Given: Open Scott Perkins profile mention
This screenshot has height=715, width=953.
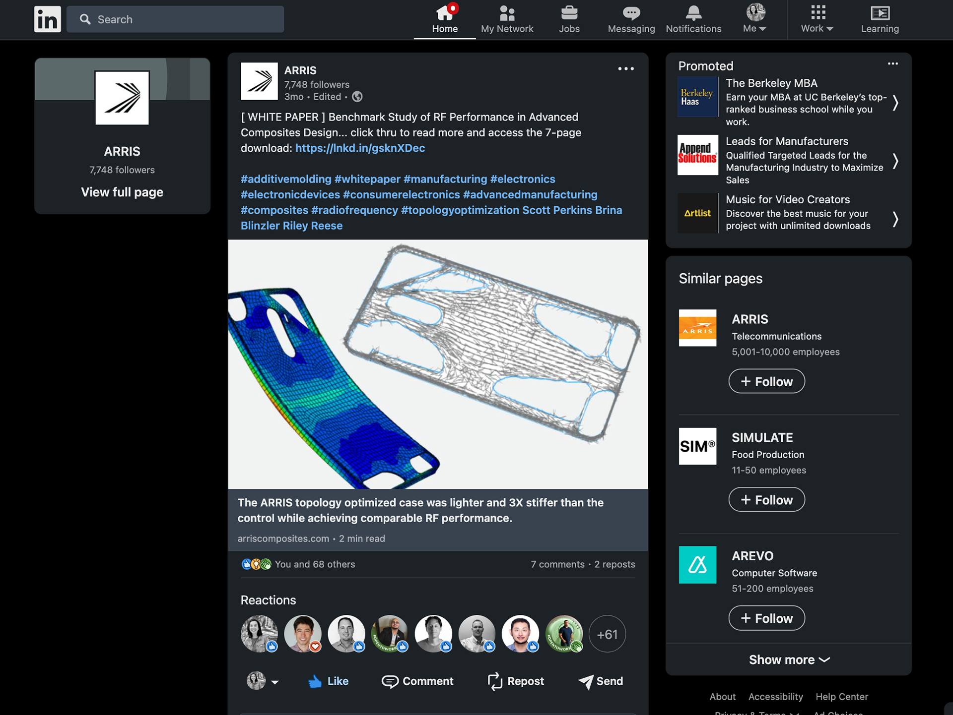Looking at the screenshot, I should pos(557,210).
